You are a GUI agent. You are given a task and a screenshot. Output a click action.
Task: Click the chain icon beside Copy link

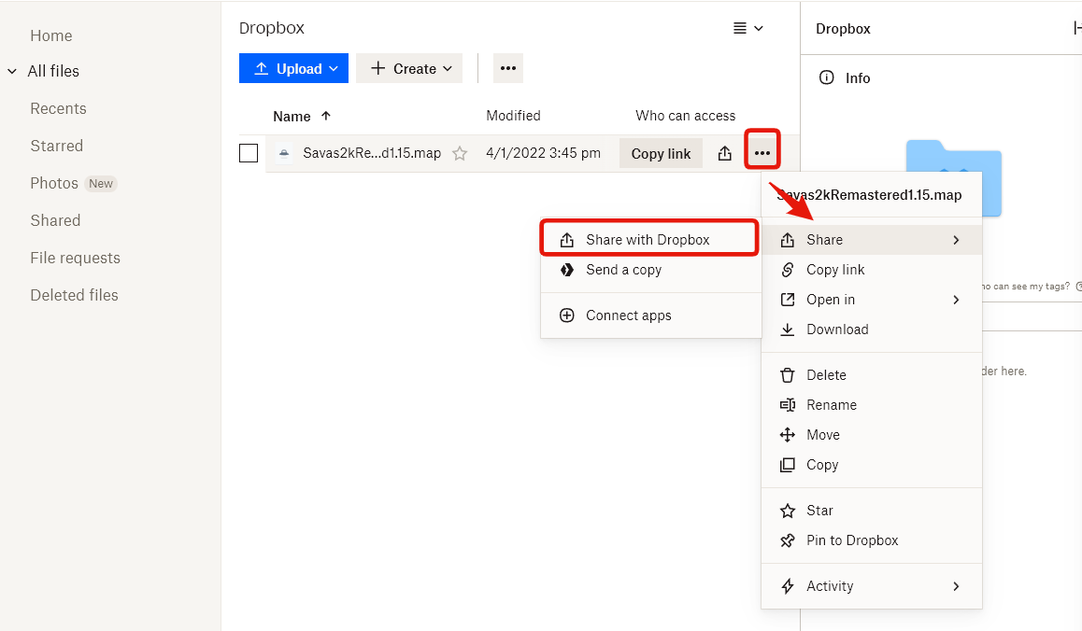tap(788, 270)
